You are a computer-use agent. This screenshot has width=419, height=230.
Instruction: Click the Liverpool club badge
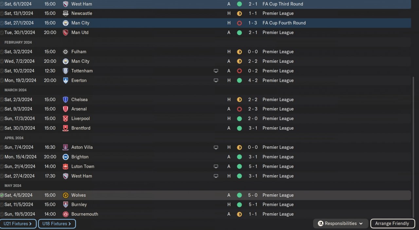tap(65, 119)
